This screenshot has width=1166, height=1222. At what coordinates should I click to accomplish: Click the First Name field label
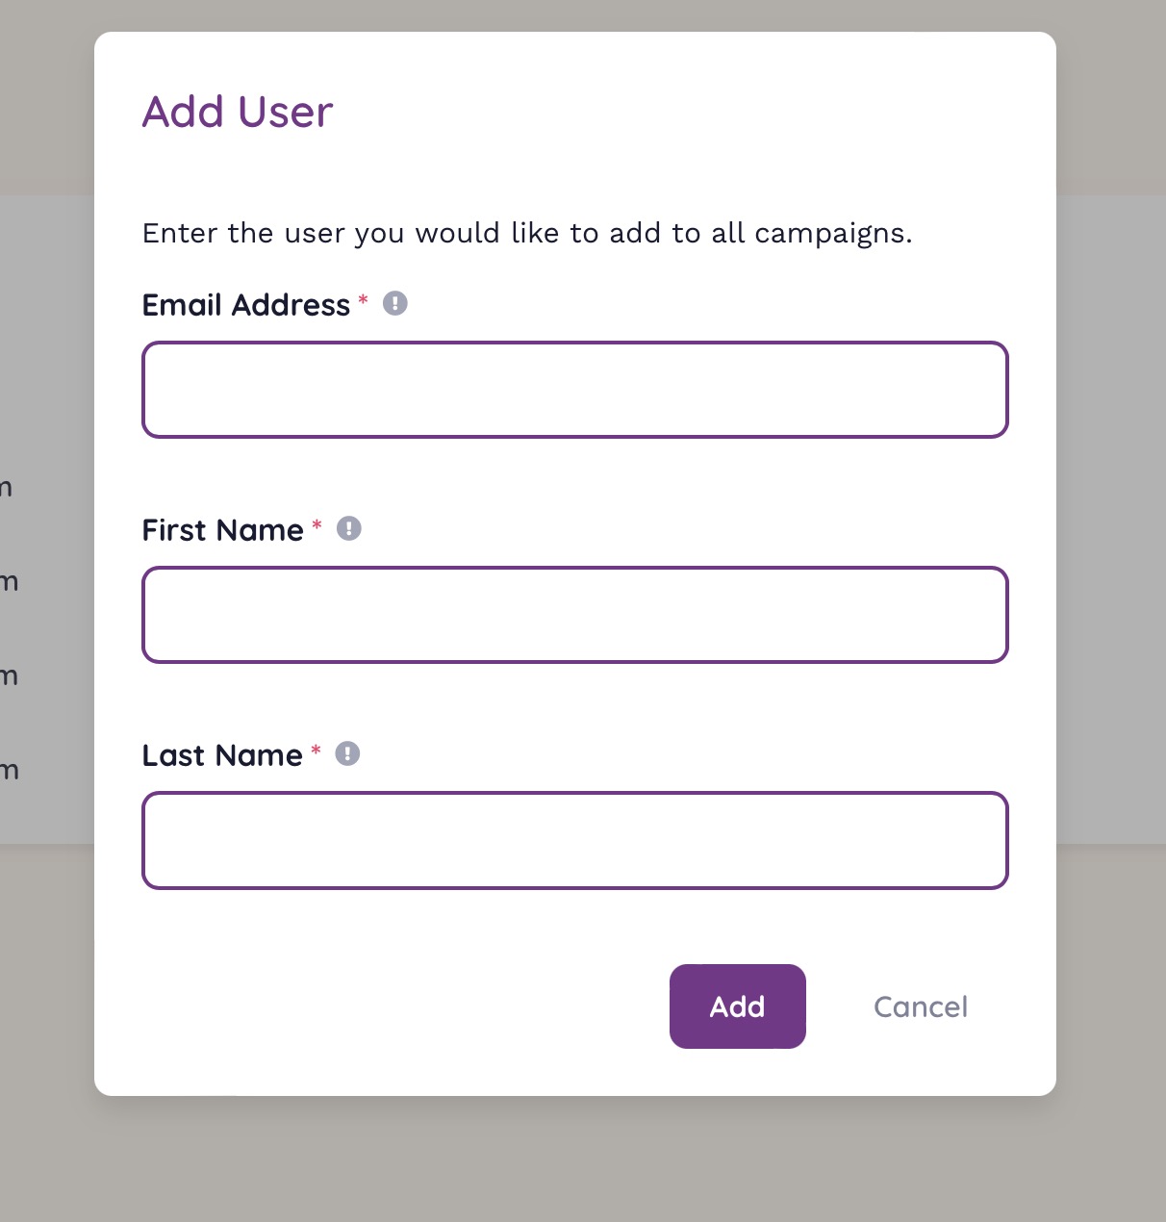coord(223,530)
